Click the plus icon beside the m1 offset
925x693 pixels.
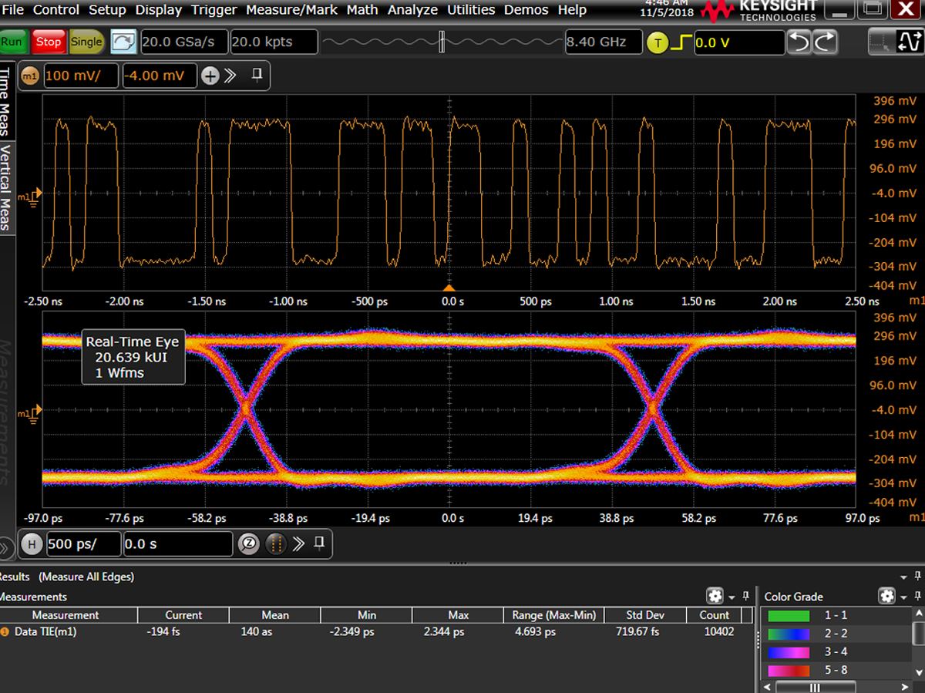[x=210, y=76]
